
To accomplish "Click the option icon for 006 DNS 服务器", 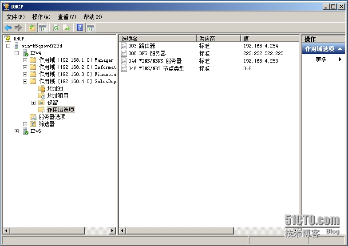I will (x=124, y=53).
